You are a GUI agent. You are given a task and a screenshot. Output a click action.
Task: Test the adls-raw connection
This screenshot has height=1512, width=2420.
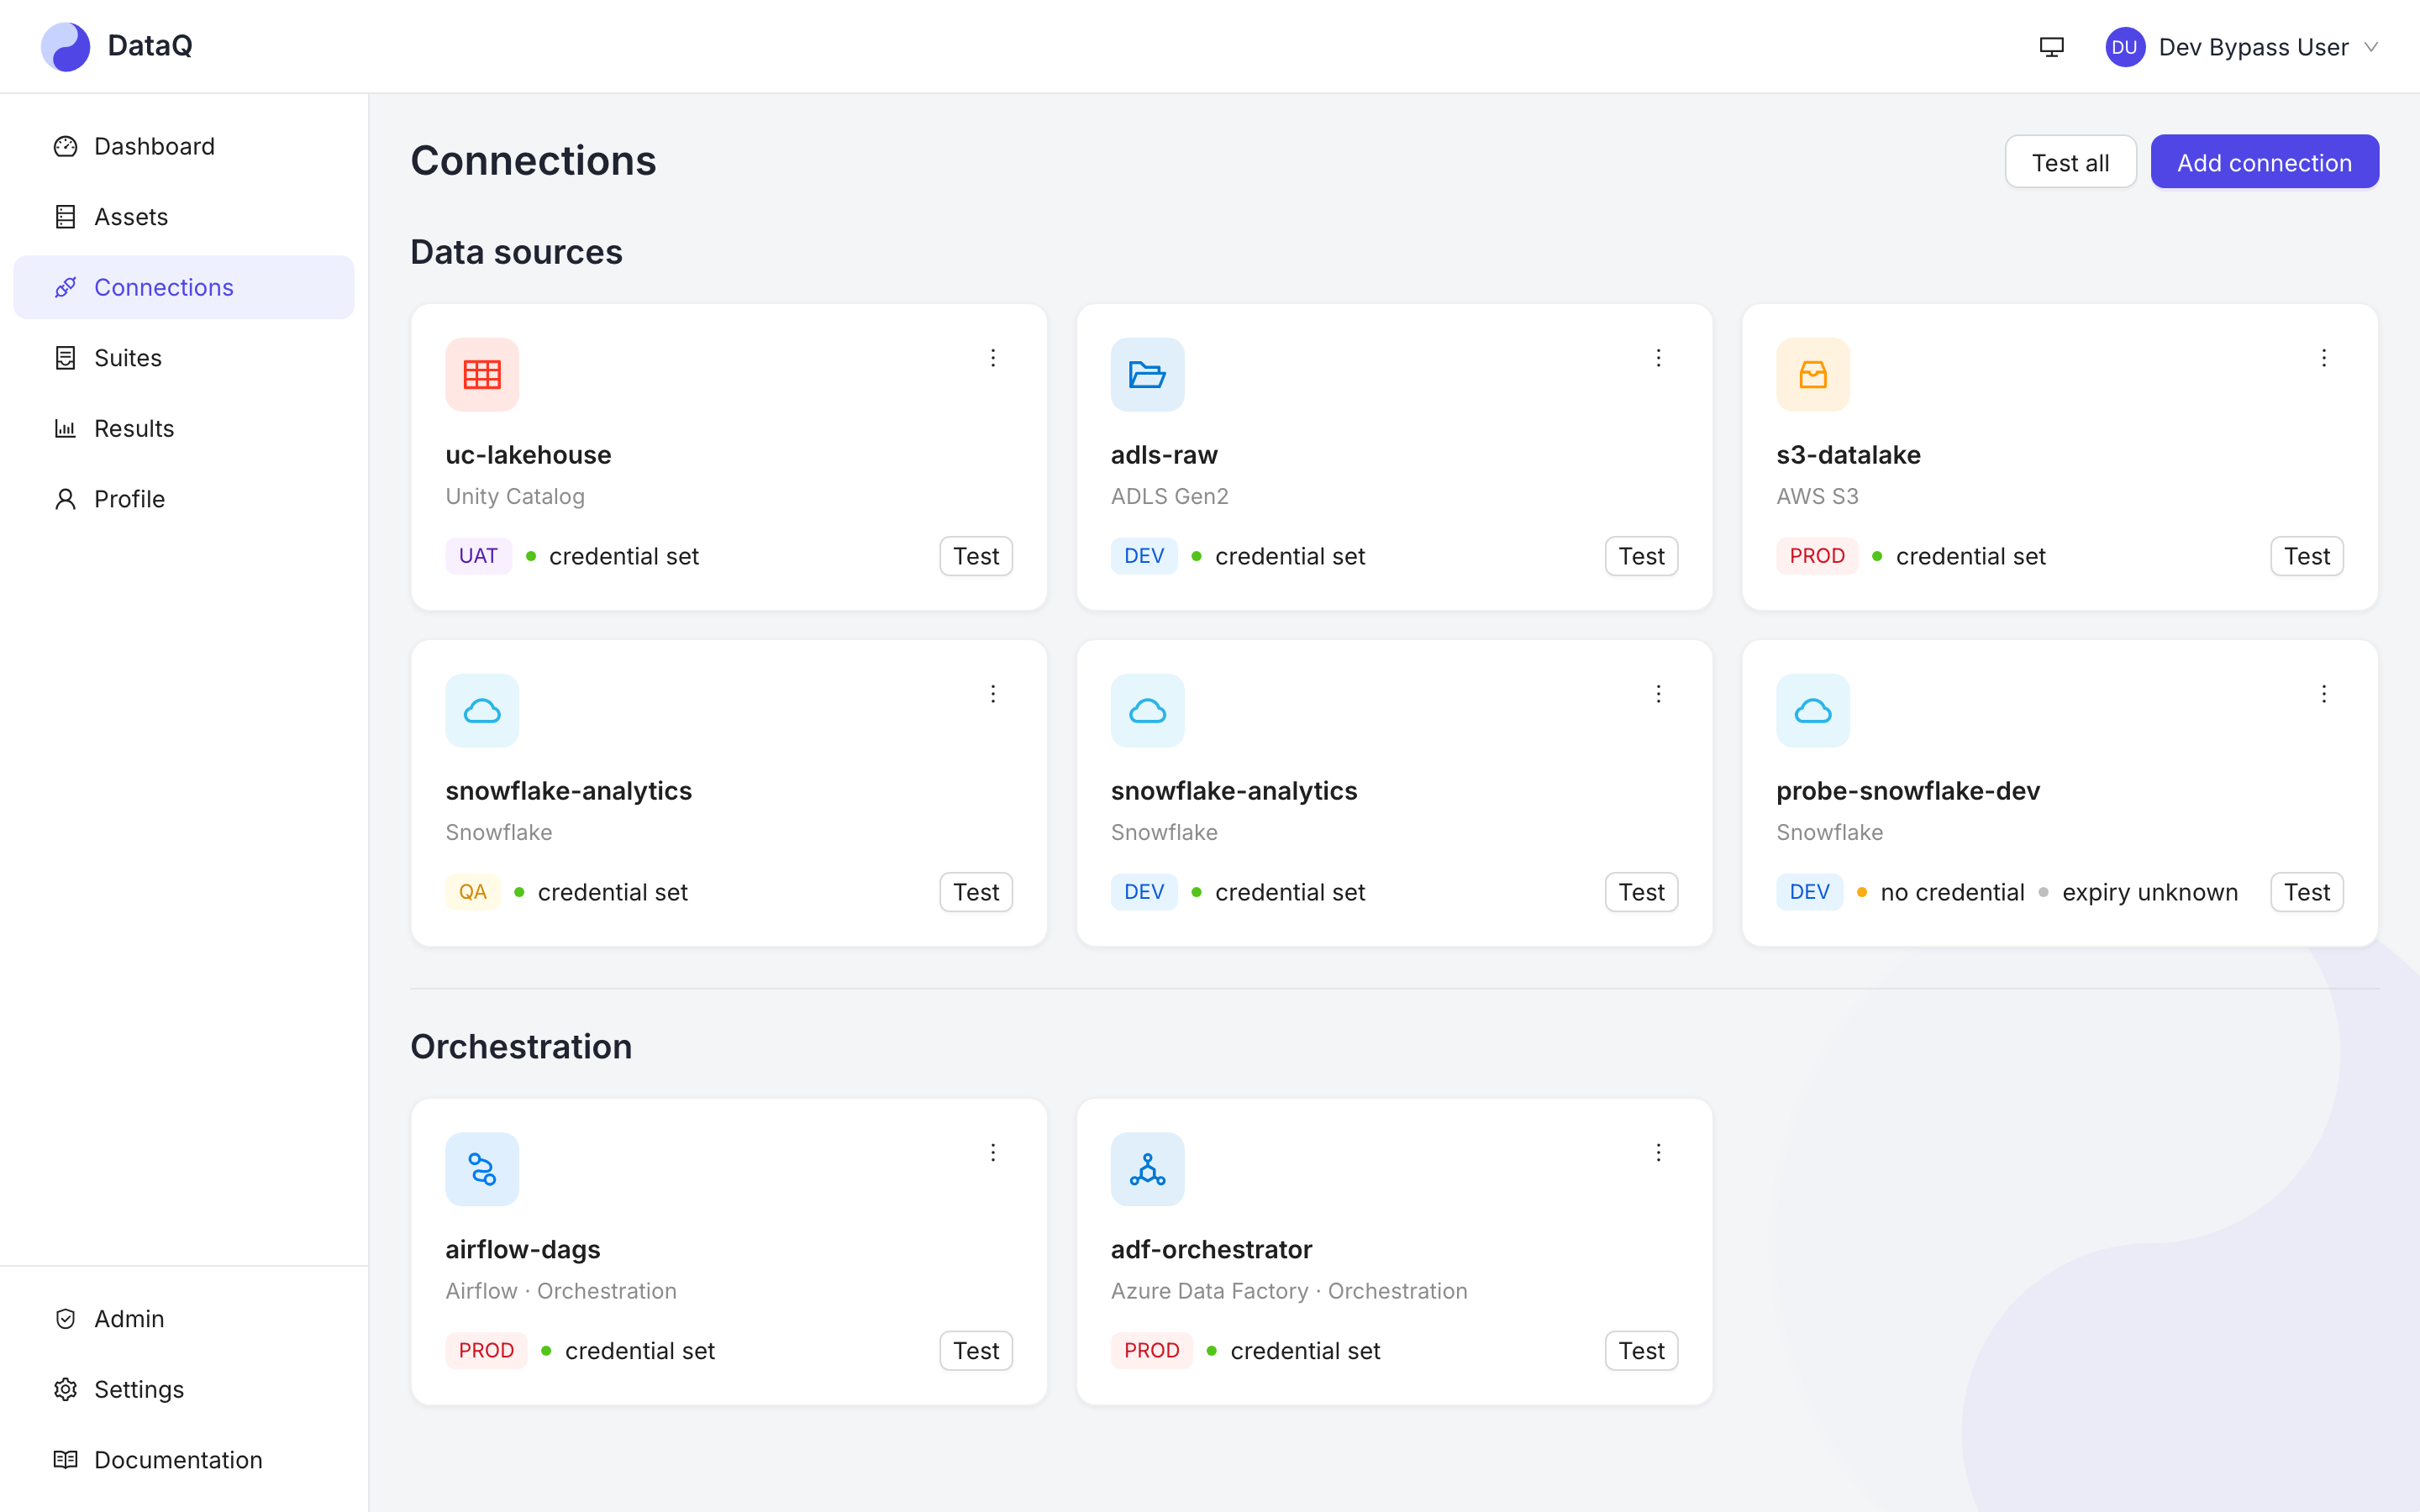pos(1641,556)
